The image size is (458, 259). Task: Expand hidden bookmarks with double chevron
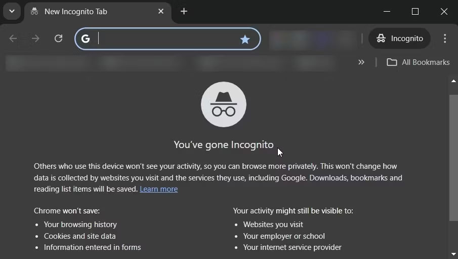tap(361, 62)
